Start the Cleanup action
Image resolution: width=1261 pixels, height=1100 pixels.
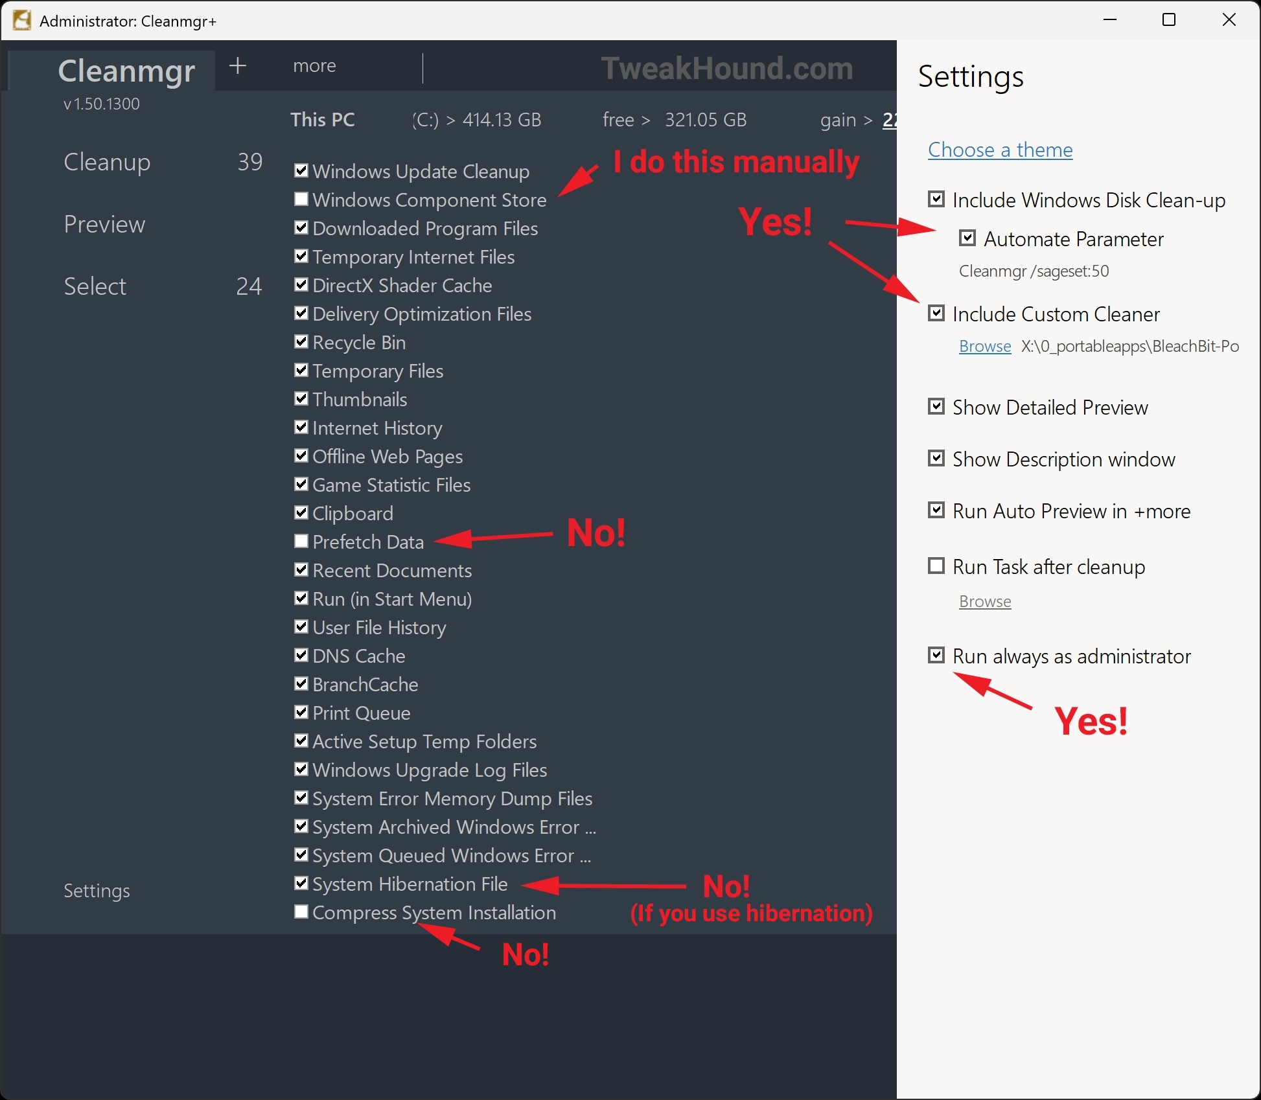click(x=107, y=162)
